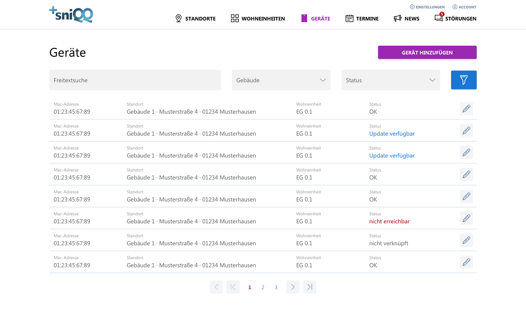
Task: Open the News section
Action: [407, 18]
